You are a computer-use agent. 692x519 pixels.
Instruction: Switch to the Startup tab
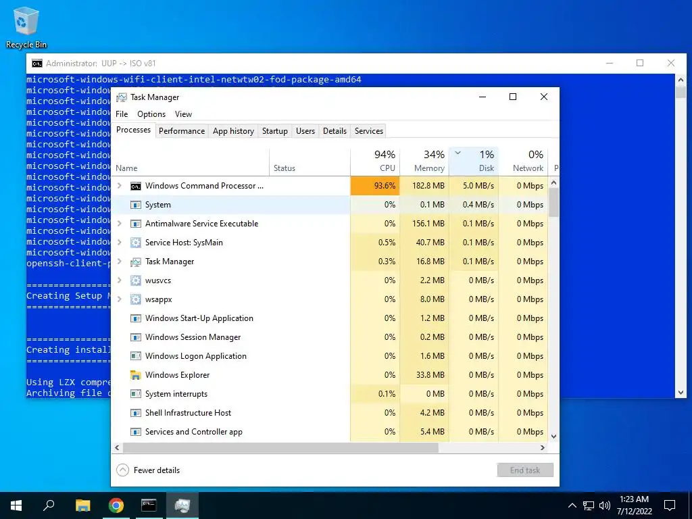tap(274, 131)
